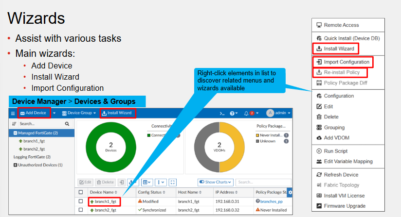The width and height of the screenshot is (401, 217).
Task: Click the Configuration gear icon in context menu
Action: pyautogui.click(x=319, y=96)
